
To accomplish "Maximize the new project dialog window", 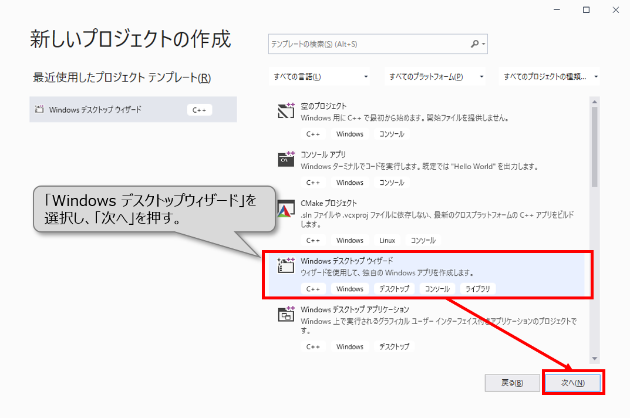I will (x=586, y=10).
